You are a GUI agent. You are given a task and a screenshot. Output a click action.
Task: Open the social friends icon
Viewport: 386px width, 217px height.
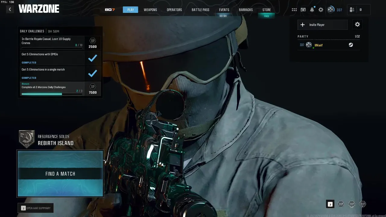[x=352, y=10]
